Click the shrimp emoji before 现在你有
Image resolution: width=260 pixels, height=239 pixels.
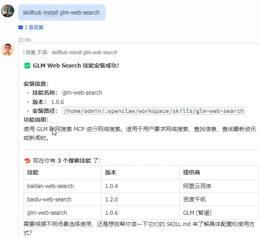point(27,161)
